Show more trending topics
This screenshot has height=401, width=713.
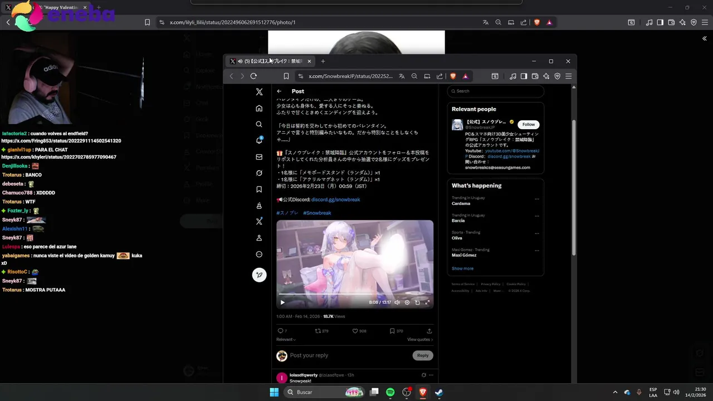(462, 268)
